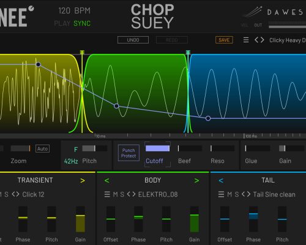
Task: Click the 42Hz frequency value
Action: tap(71, 161)
